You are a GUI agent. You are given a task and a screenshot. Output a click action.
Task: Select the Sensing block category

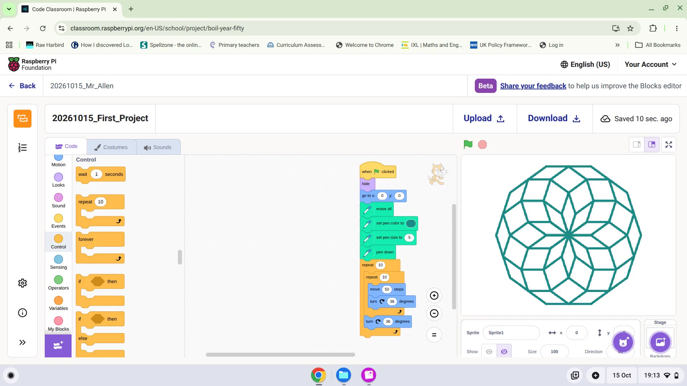click(x=58, y=262)
